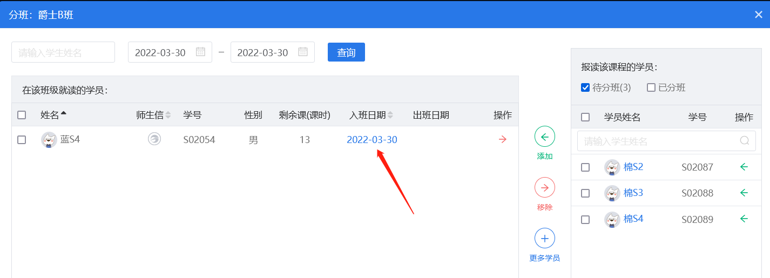Focus the right panel student name search box
Image resolution: width=770 pixels, height=278 pixels.
click(x=666, y=141)
